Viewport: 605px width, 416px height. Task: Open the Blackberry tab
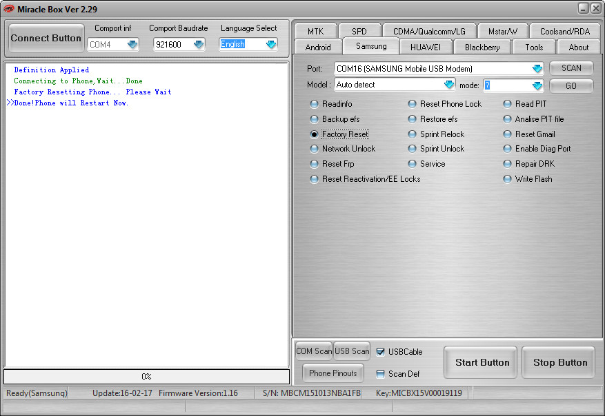click(482, 47)
